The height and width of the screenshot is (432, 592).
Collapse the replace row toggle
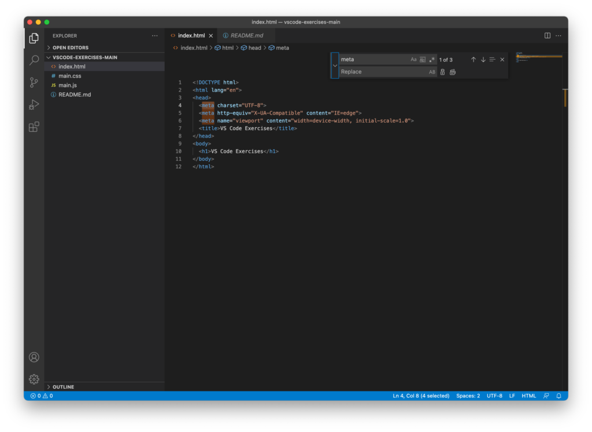click(x=335, y=66)
